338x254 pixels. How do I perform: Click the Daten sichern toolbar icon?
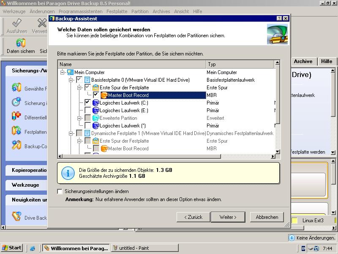(x=21, y=43)
